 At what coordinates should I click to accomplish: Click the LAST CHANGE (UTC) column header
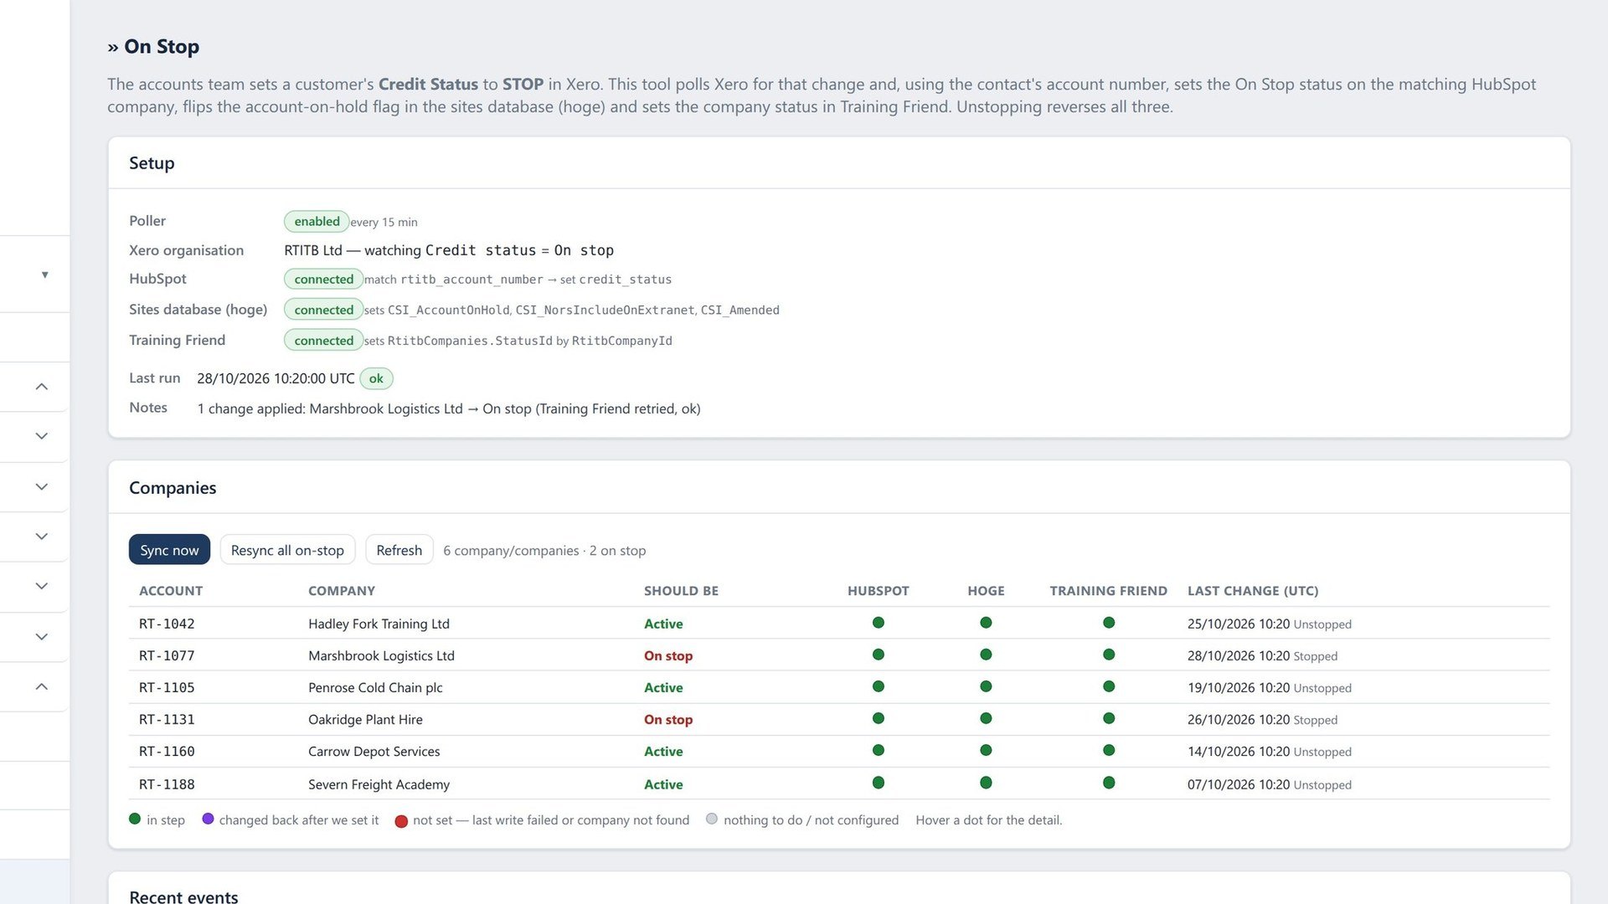coord(1253,590)
